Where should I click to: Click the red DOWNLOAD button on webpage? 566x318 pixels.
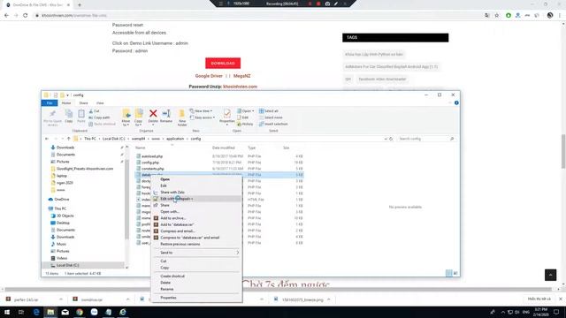point(223,63)
